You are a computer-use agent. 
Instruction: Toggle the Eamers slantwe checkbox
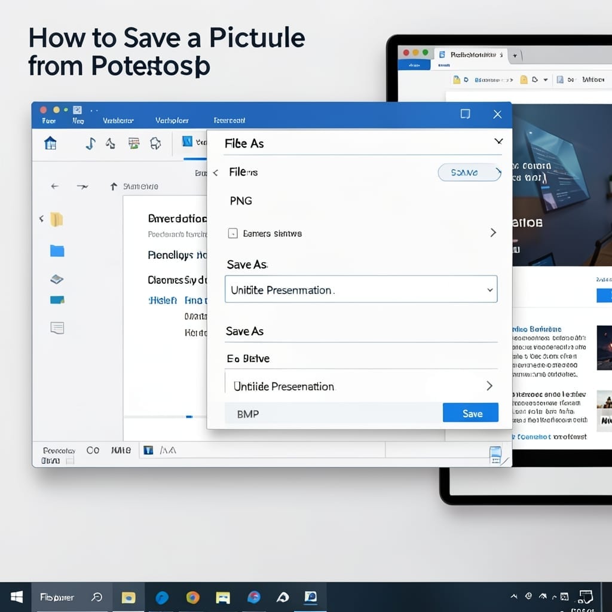tap(232, 234)
